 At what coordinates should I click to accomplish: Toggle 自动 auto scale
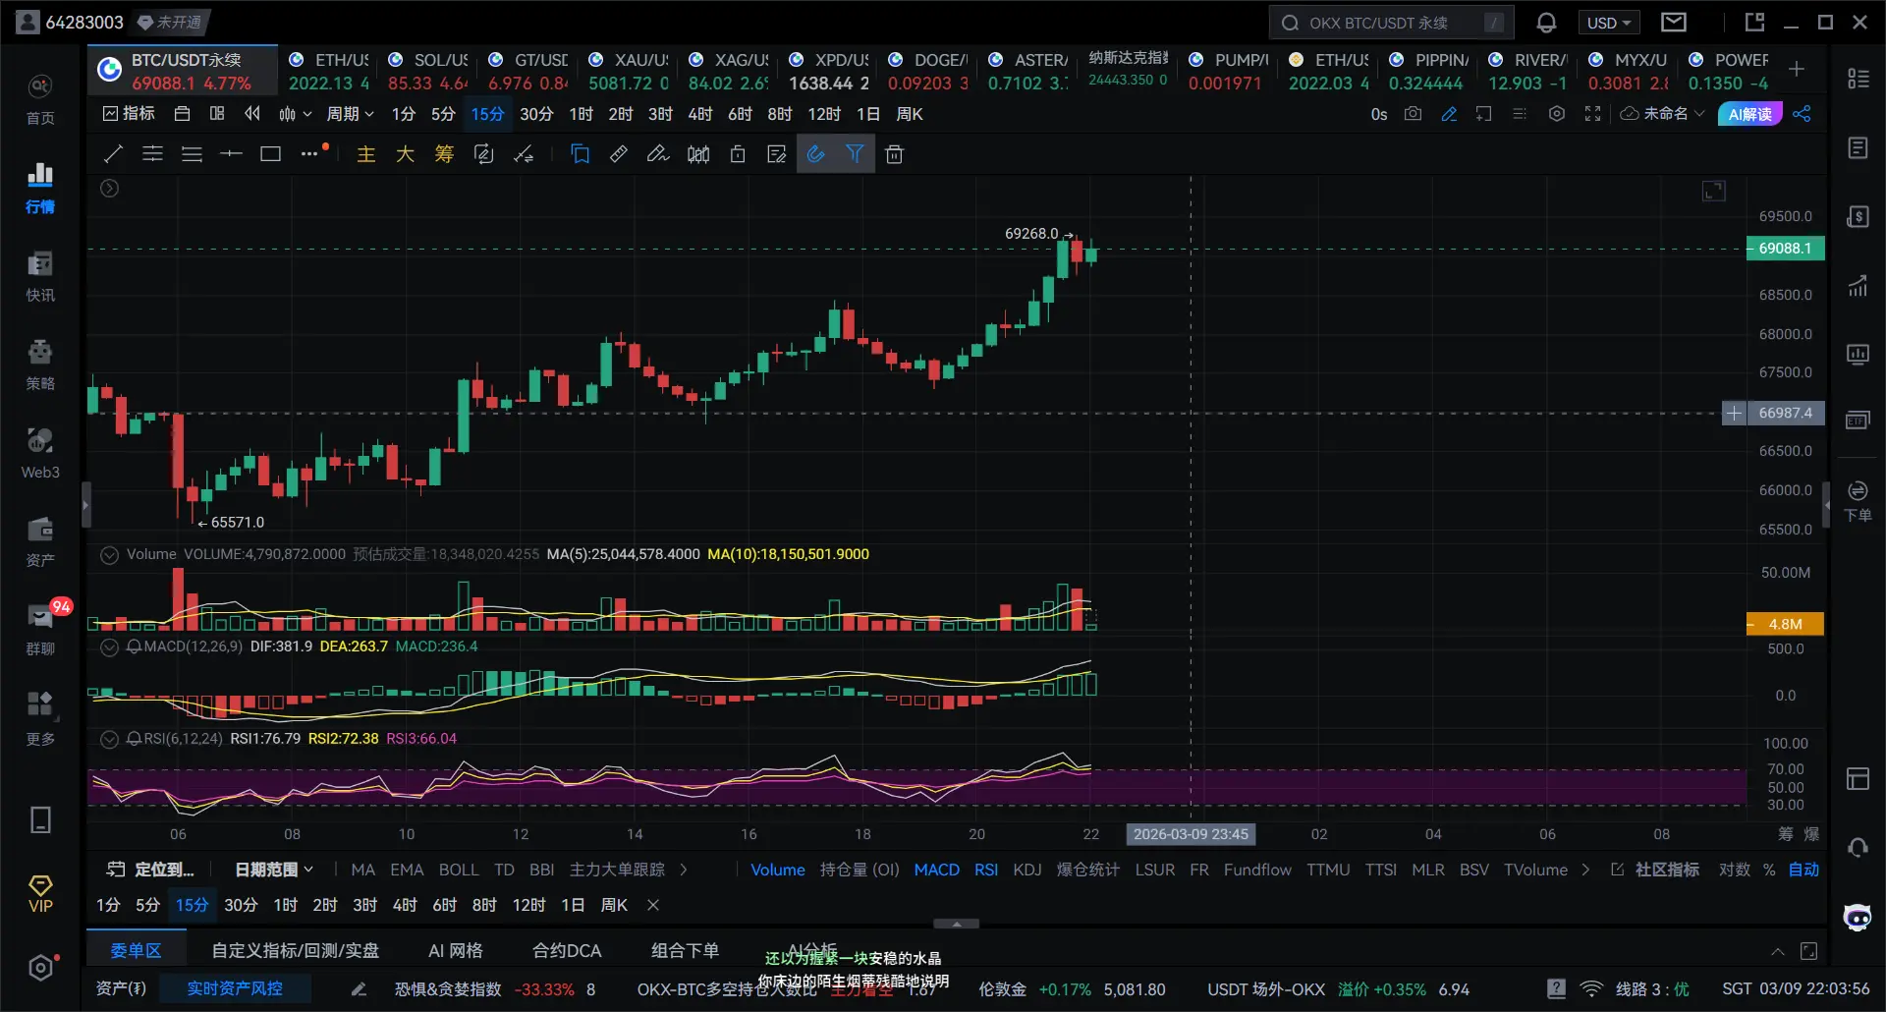pos(1803,870)
